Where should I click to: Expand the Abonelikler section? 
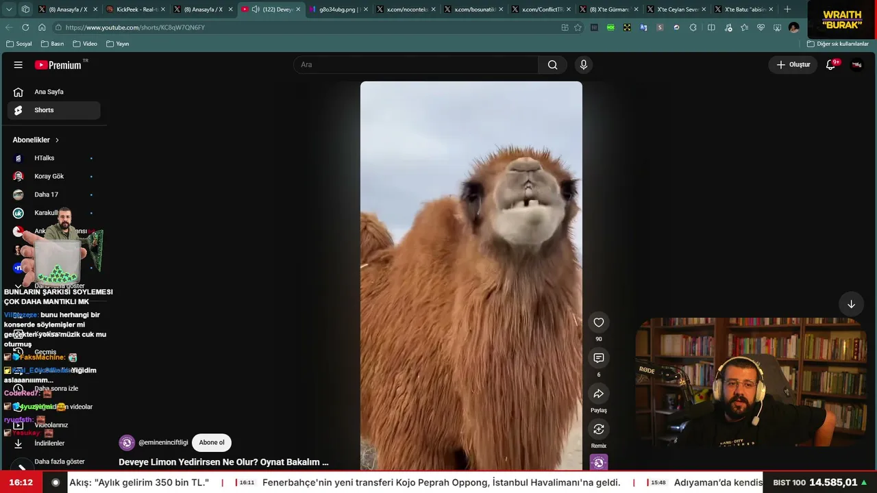pyautogui.click(x=36, y=140)
